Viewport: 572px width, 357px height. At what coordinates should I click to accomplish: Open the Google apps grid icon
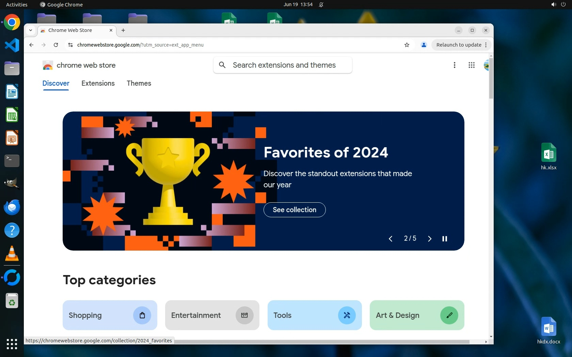[471, 65]
